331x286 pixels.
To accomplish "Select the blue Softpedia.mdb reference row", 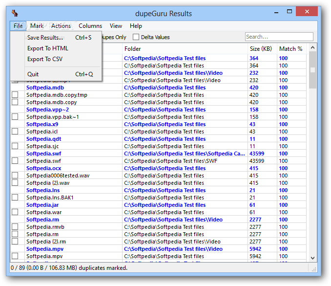I will (x=158, y=88).
